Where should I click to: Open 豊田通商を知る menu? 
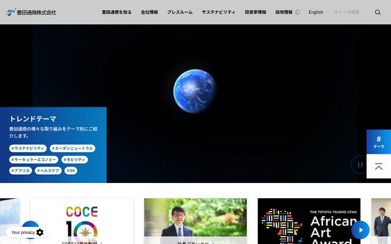pos(117,12)
